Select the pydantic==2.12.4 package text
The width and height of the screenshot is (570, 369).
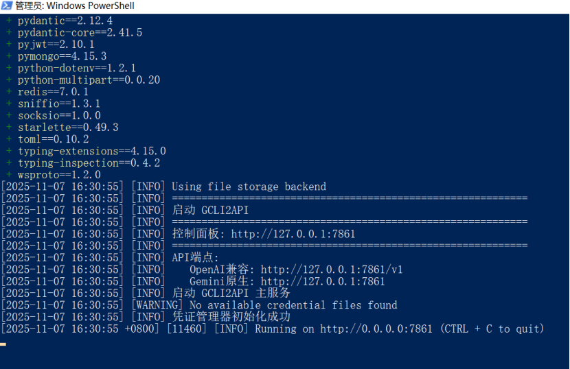pos(65,21)
